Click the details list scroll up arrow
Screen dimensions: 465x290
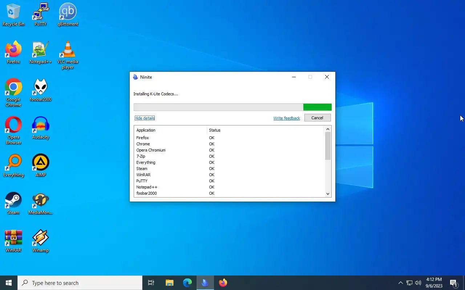(328, 129)
